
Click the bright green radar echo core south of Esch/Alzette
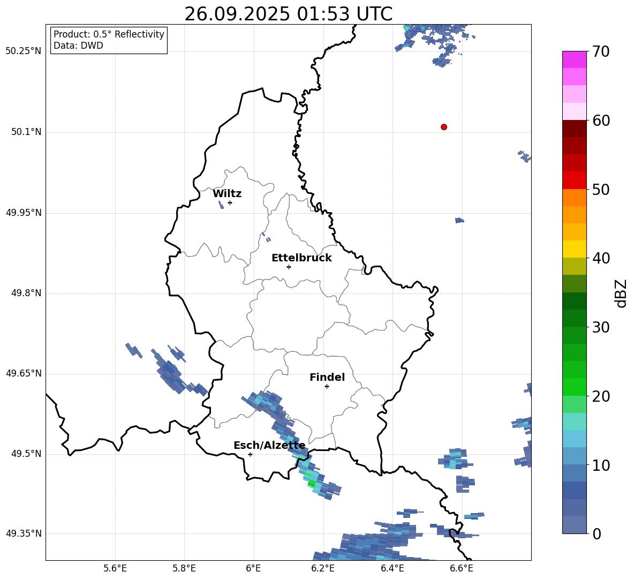click(312, 484)
